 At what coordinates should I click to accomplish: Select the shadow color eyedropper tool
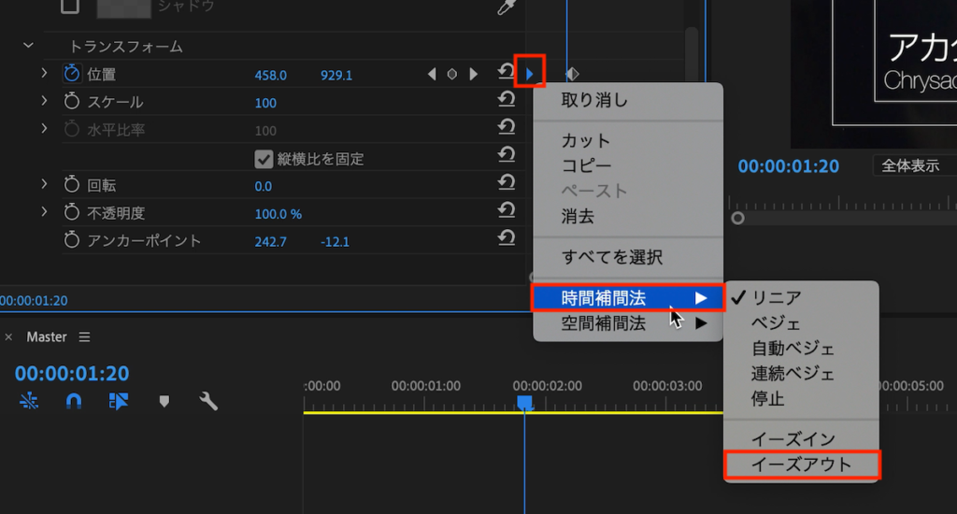tap(507, 7)
